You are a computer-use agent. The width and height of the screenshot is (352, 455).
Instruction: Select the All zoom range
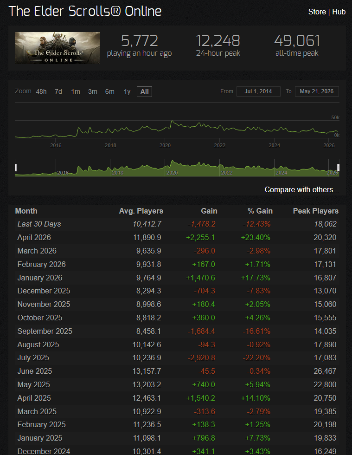pos(144,92)
